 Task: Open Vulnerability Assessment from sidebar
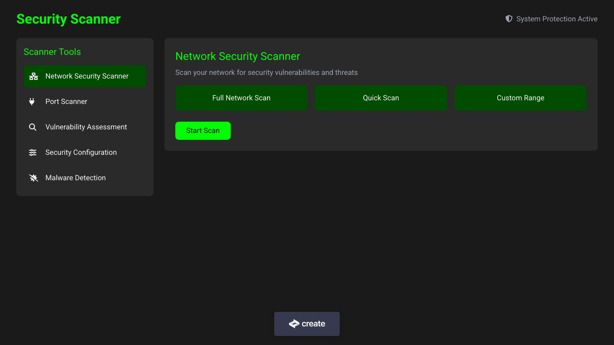[86, 127]
